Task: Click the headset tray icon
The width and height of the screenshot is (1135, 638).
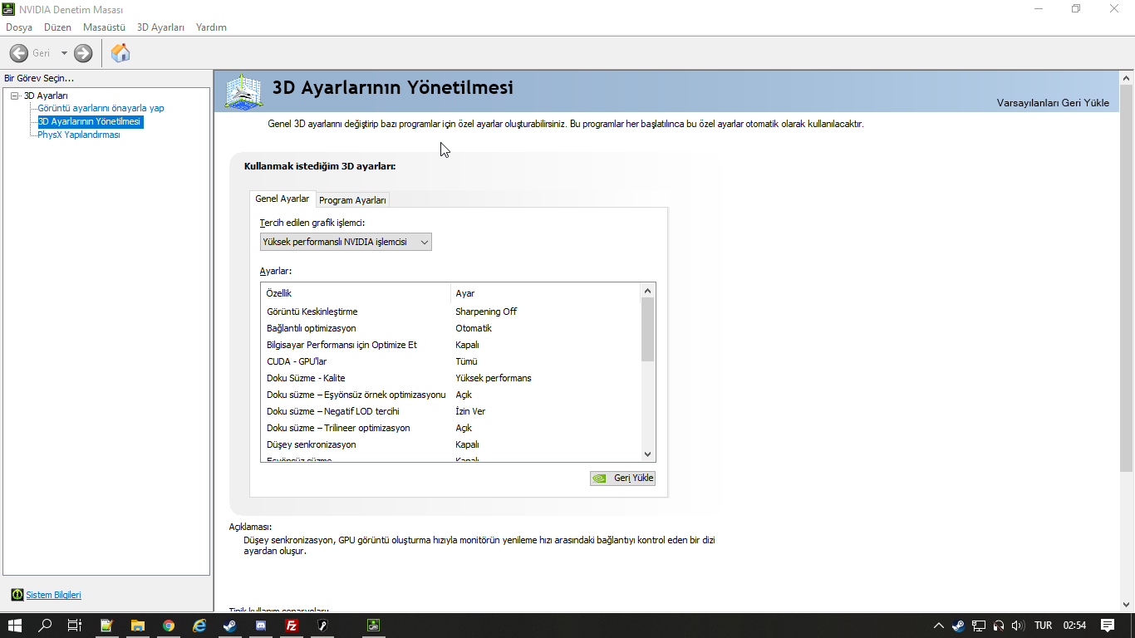Action: (x=999, y=626)
